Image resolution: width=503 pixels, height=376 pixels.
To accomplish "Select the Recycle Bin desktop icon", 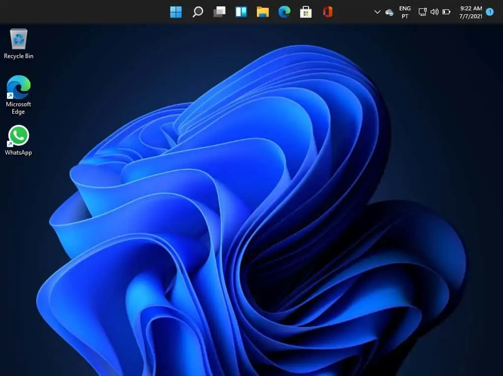I will point(19,44).
